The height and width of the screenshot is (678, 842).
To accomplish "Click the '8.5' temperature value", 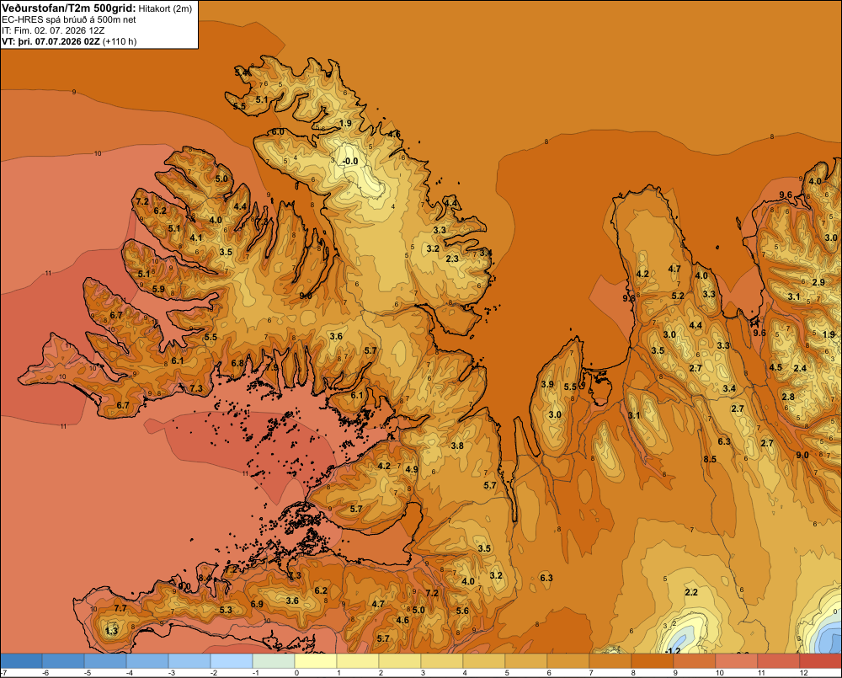I will point(710,459).
